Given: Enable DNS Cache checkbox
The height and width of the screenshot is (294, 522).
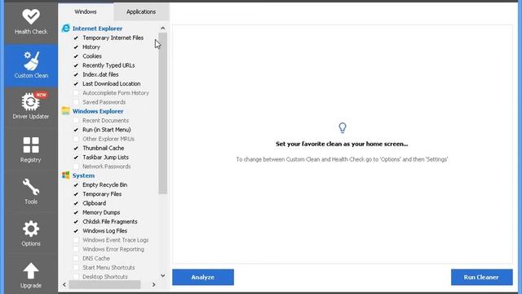Looking at the screenshot, I should coord(76,258).
